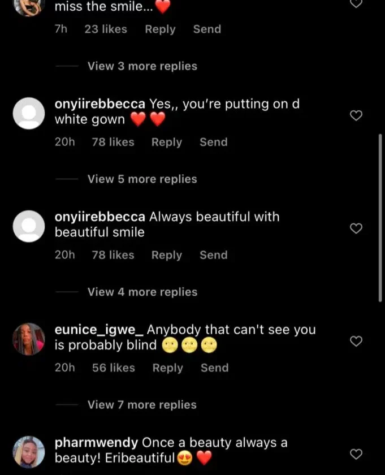Like eunice_igwe_'s comment with heart icon
385x475 pixels.
point(356,342)
